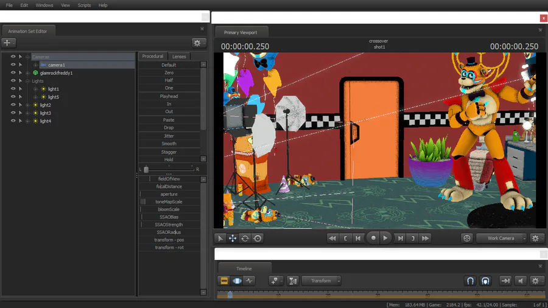The width and height of the screenshot is (548, 308).
Task: Select the viewport move tool
Action: click(233, 238)
